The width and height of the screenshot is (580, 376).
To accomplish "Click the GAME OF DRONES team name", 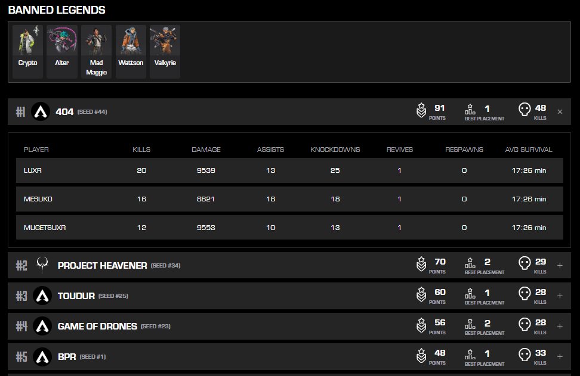I will pyautogui.click(x=97, y=326).
